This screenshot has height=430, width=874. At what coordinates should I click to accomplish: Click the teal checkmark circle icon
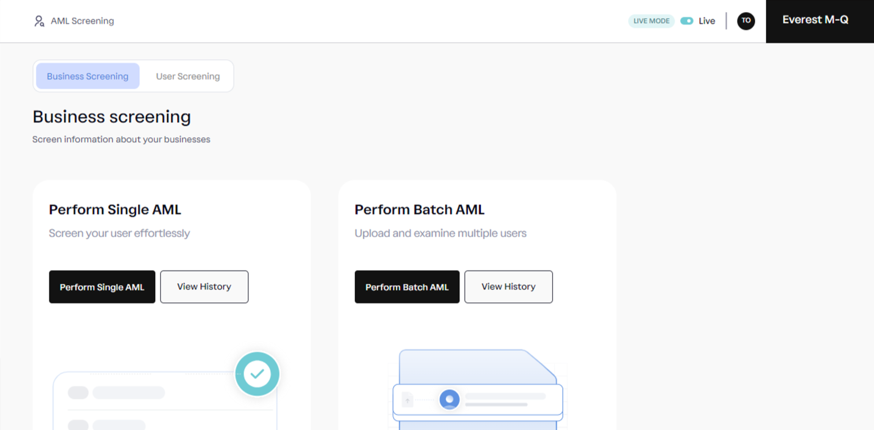point(257,374)
